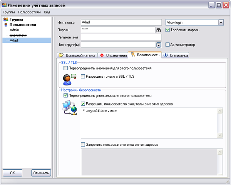Open the Вид menu

(47, 12)
